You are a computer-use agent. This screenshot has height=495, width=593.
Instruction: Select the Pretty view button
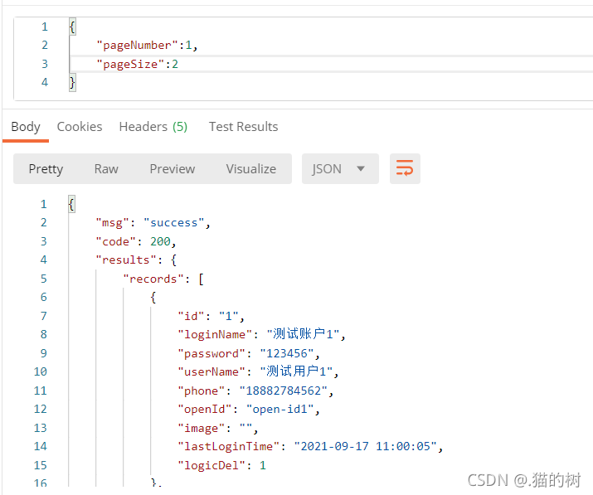click(46, 168)
